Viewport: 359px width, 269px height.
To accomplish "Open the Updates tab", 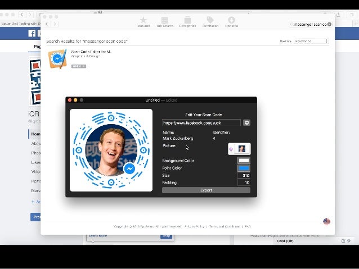I will [x=231, y=22].
